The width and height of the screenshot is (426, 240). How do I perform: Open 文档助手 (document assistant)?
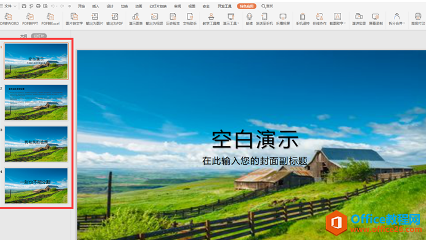[190, 19]
